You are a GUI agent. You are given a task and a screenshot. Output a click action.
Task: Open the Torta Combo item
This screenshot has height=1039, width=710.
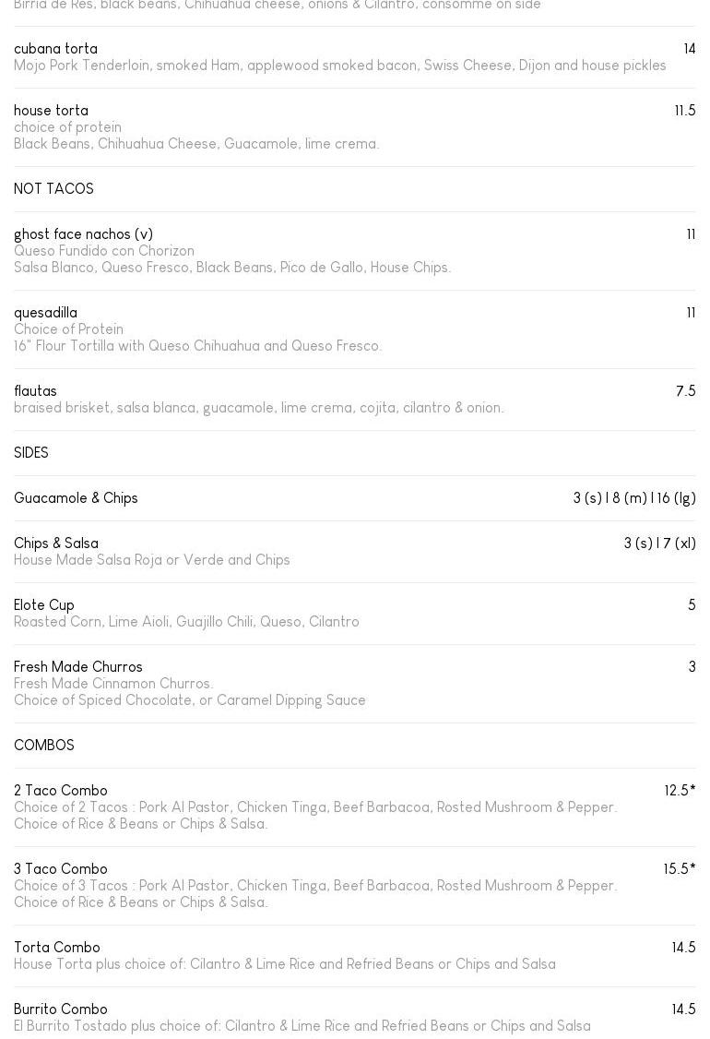[x=57, y=948]
